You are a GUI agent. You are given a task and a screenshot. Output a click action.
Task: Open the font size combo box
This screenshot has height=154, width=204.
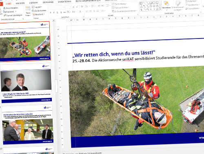tap(69, 7)
